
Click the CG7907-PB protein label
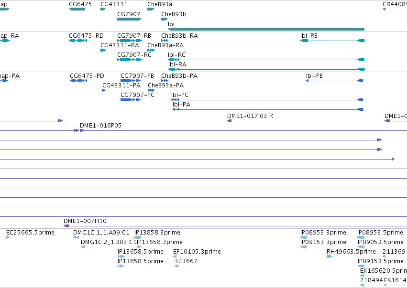[137, 76]
